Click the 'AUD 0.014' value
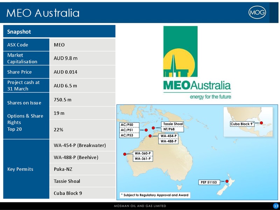Viewport: 280px width, 210px height. tap(65, 72)
